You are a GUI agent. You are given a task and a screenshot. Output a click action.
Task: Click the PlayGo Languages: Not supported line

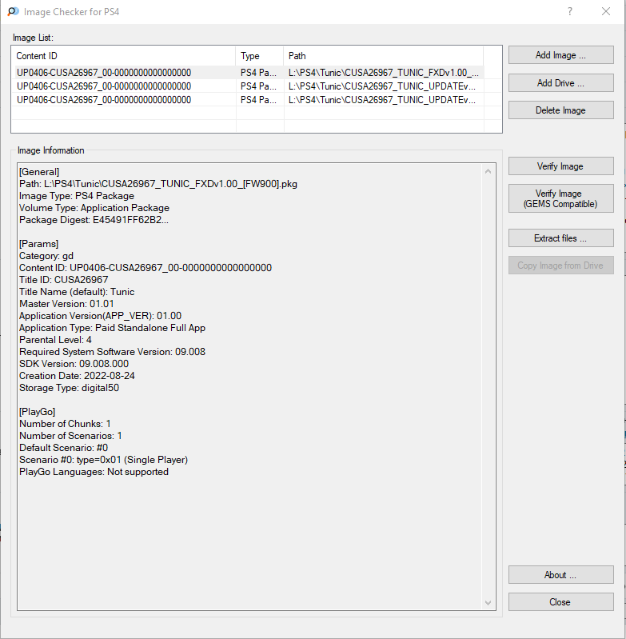[x=94, y=472]
